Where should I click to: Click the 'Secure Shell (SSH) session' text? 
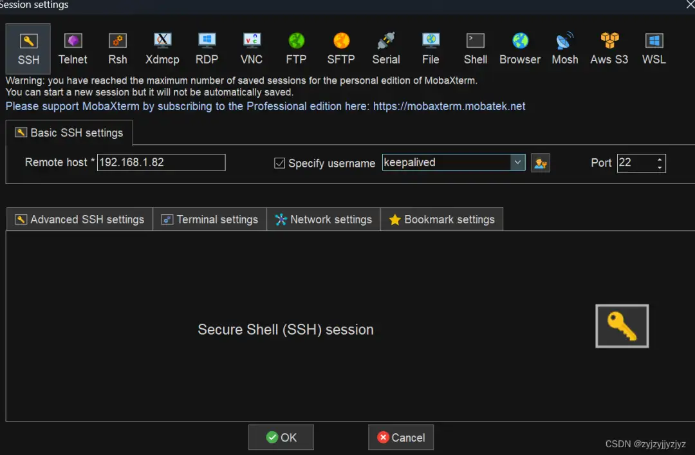coord(286,330)
